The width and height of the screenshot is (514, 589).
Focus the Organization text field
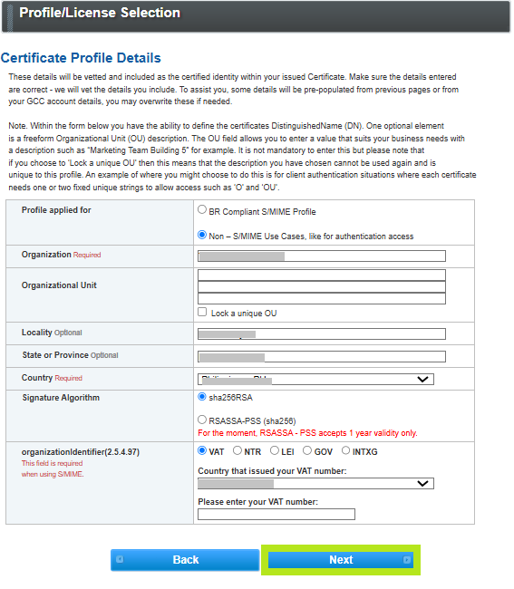[322, 256]
